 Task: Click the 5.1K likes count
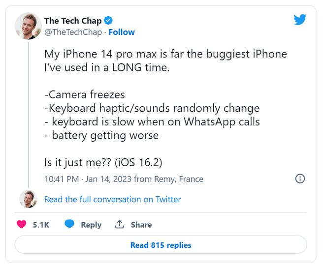coord(41,225)
